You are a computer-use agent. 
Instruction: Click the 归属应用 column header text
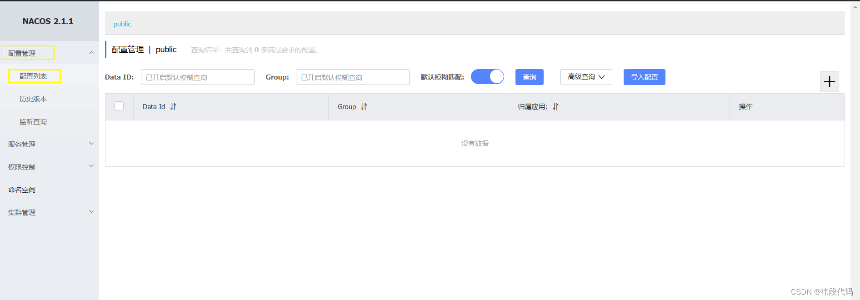pos(532,107)
